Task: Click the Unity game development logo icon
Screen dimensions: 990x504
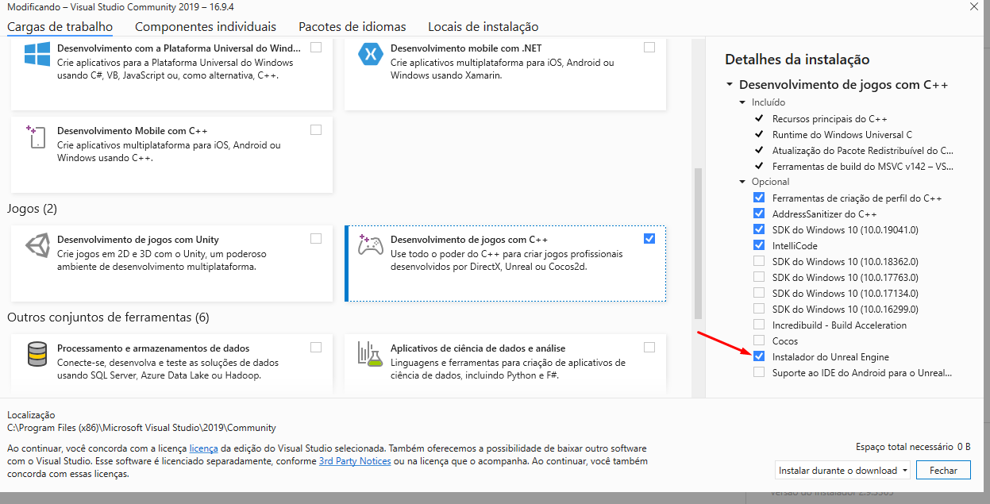Action: pyautogui.click(x=37, y=245)
